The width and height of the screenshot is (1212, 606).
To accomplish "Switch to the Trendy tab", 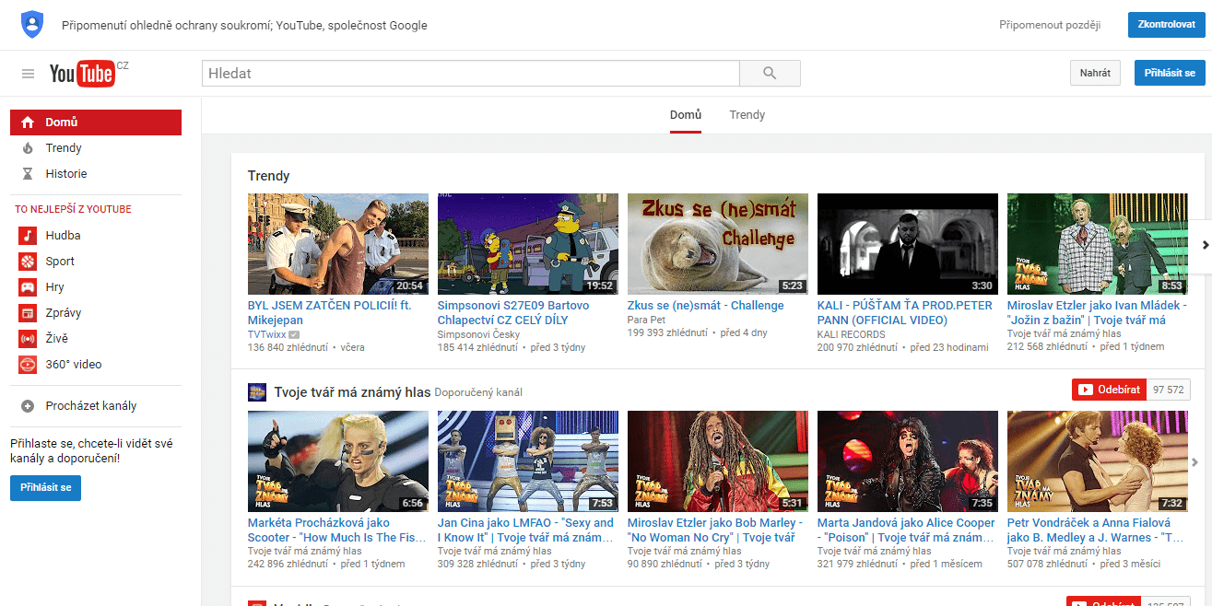I will (x=747, y=115).
